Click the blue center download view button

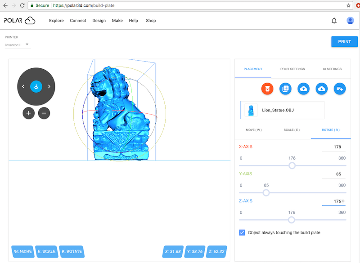[x=36, y=87]
